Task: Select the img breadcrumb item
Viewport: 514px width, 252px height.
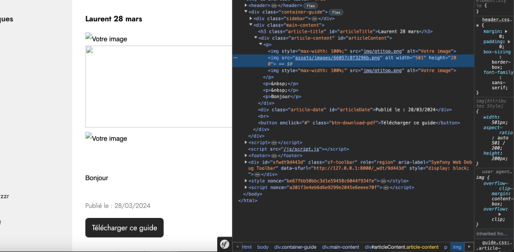Action: (457, 247)
